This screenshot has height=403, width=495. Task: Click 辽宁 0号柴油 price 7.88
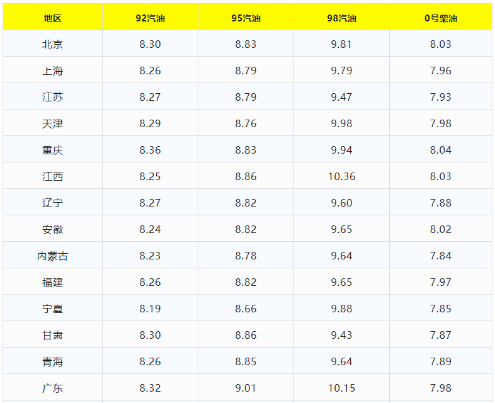click(x=441, y=203)
